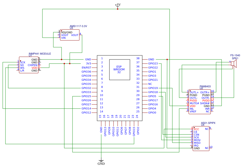Click the GPIO22 pin label
The height and width of the screenshot is (168, 243).
153,67
